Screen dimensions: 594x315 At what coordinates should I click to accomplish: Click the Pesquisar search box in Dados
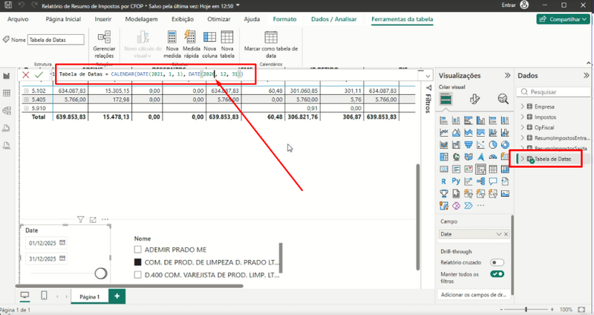pyautogui.click(x=553, y=91)
